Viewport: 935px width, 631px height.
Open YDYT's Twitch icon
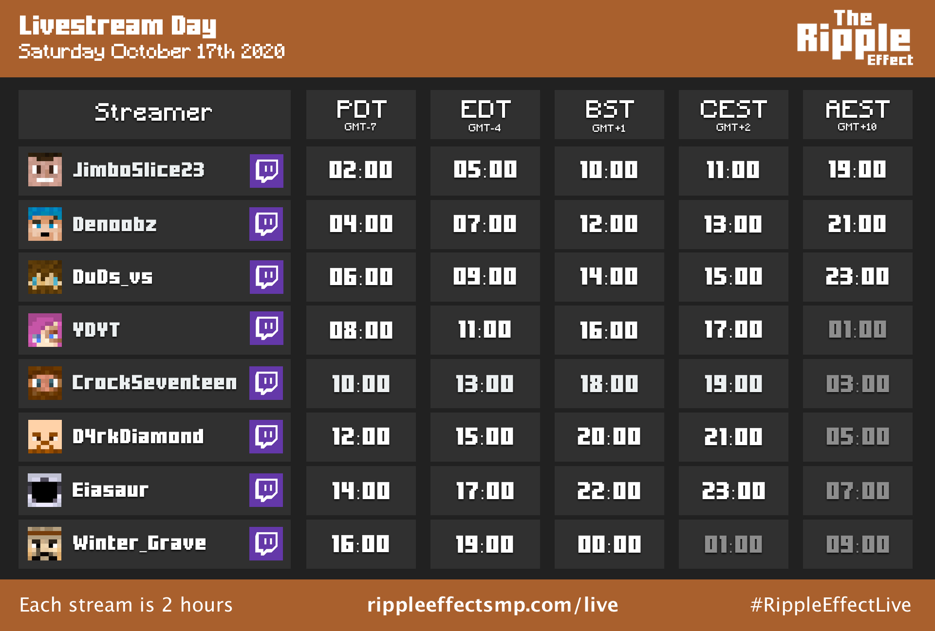[x=266, y=328]
